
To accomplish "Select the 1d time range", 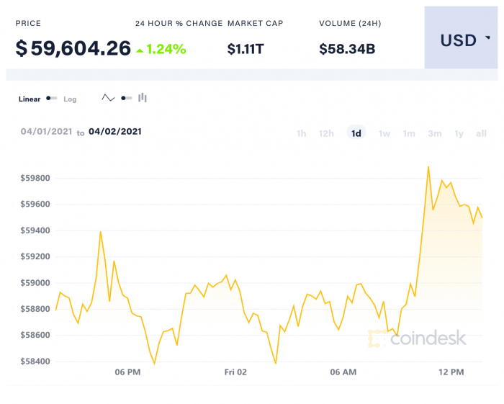I will (356, 133).
